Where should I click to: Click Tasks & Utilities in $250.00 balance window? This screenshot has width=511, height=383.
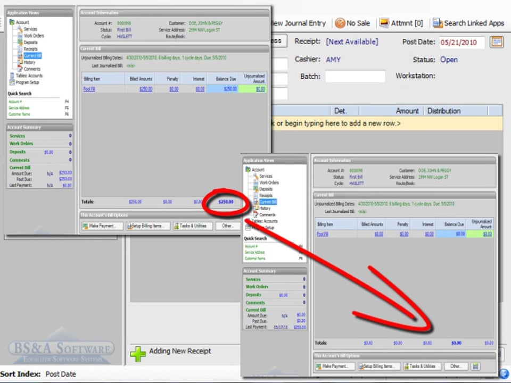193,226
